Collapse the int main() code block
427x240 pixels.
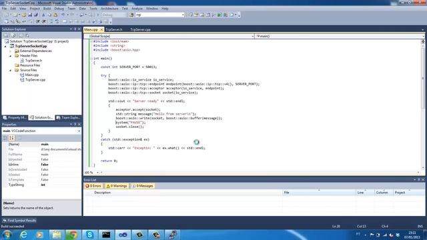tap(91, 59)
